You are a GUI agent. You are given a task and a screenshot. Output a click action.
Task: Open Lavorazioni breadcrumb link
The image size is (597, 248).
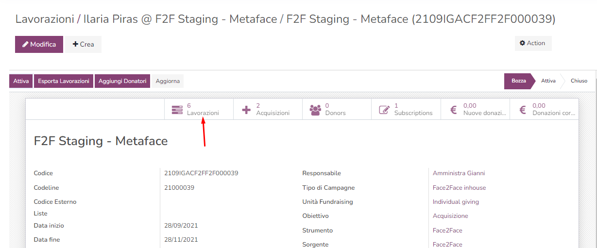pos(44,19)
